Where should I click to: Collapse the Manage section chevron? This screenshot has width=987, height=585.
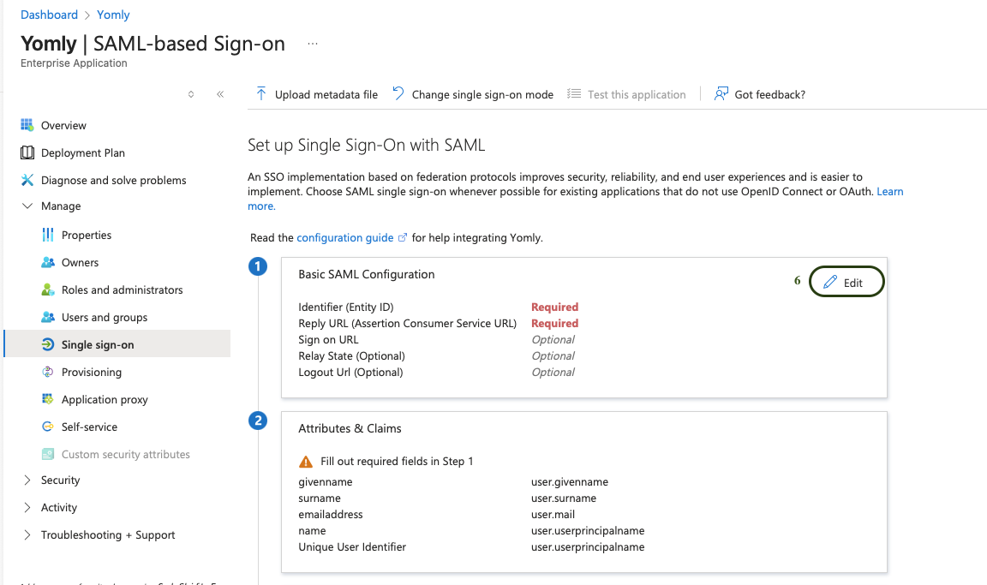coord(27,206)
